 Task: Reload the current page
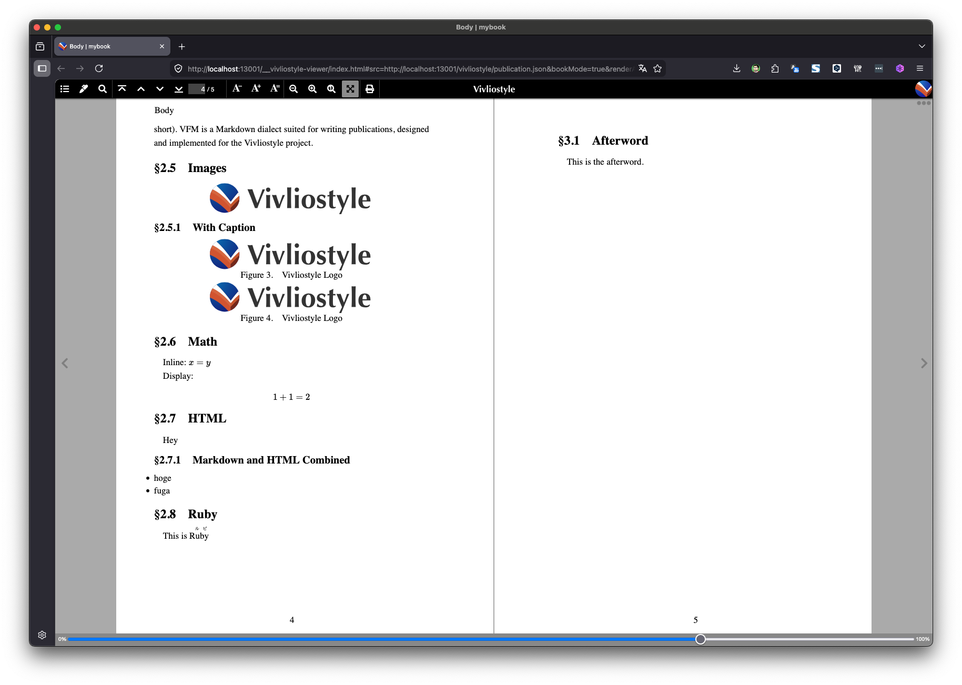tap(99, 68)
